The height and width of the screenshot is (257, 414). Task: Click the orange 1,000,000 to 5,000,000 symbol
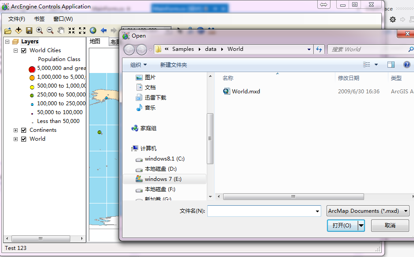pos(32,78)
